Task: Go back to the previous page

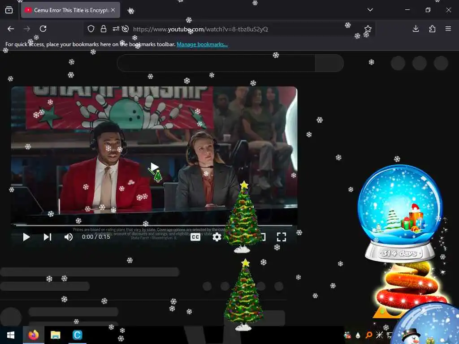Action: coord(11,29)
